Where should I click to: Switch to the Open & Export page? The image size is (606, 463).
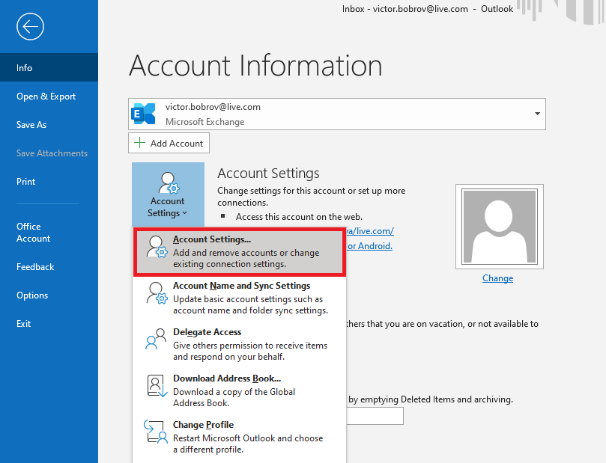click(46, 96)
